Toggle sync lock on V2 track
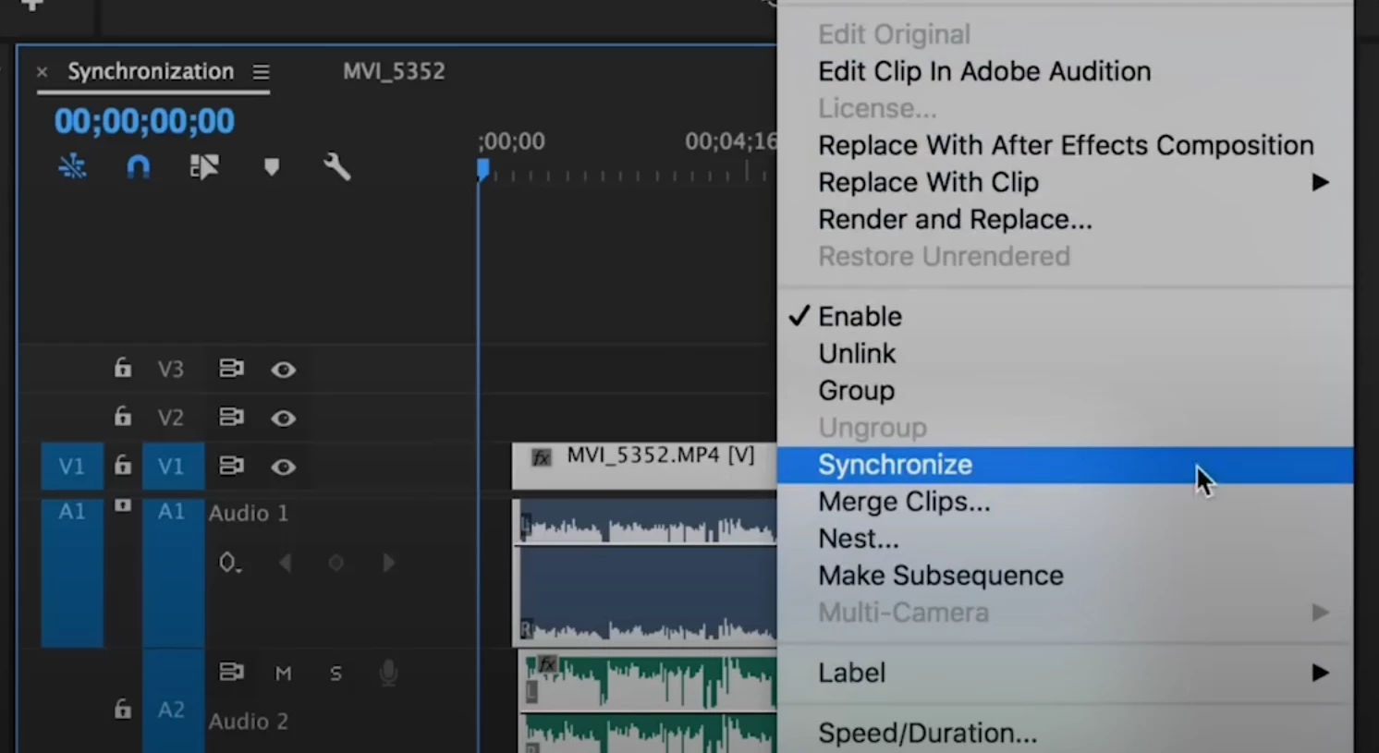This screenshot has height=753, width=1379. pyautogui.click(x=231, y=417)
